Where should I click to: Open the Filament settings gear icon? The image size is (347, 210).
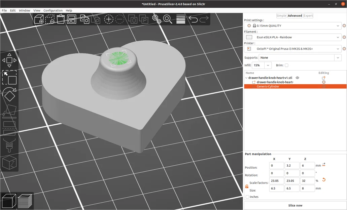(344, 37)
